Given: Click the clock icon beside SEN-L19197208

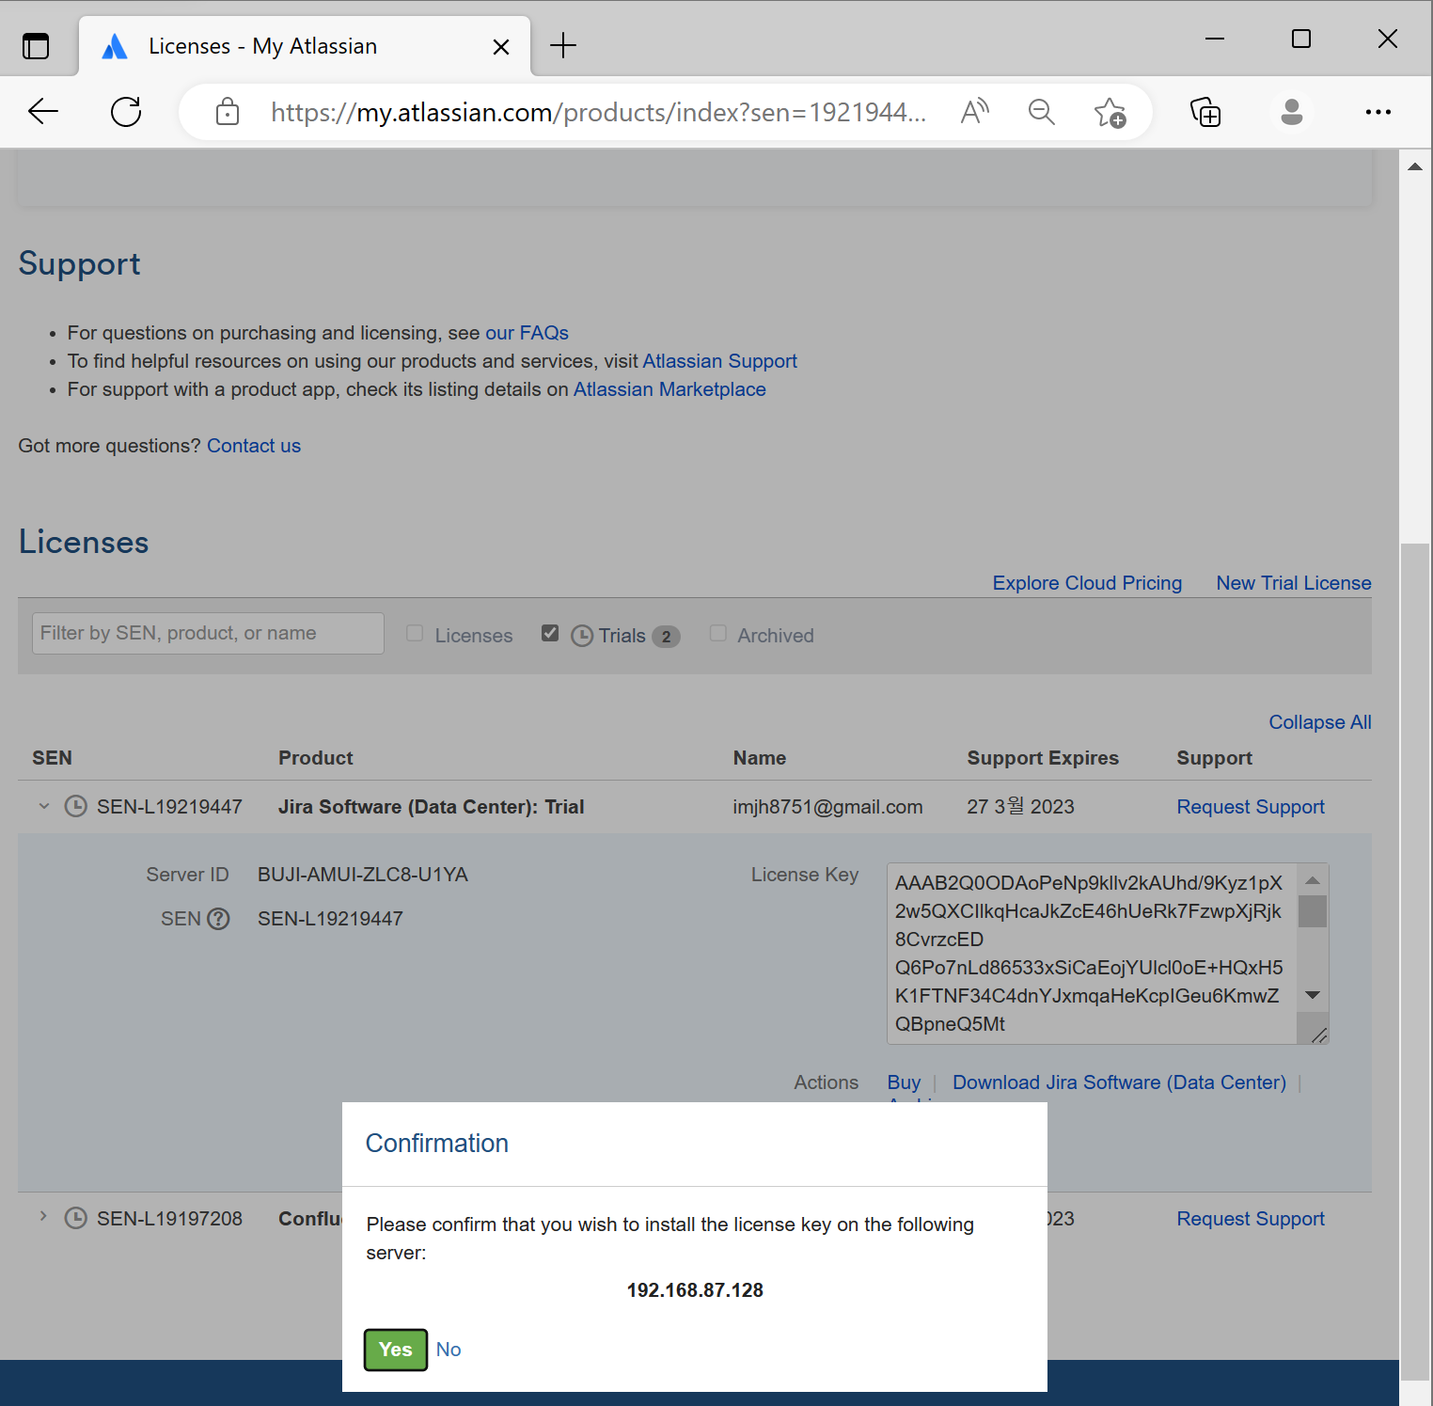Looking at the screenshot, I should (x=75, y=1218).
